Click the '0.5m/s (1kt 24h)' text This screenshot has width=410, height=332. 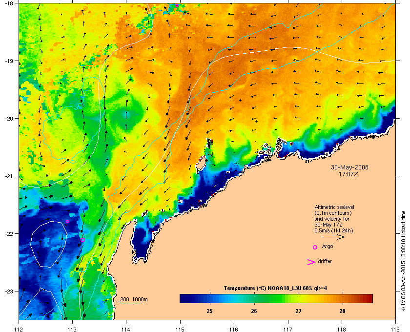pyautogui.click(x=334, y=231)
